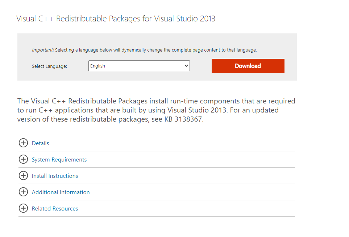Click plus icon beside System Requirements
Viewport: 349px width, 237px height.
(23, 159)
